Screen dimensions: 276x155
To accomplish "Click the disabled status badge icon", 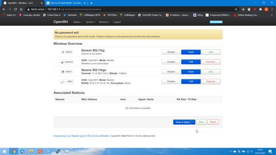I will click(66, 62).
